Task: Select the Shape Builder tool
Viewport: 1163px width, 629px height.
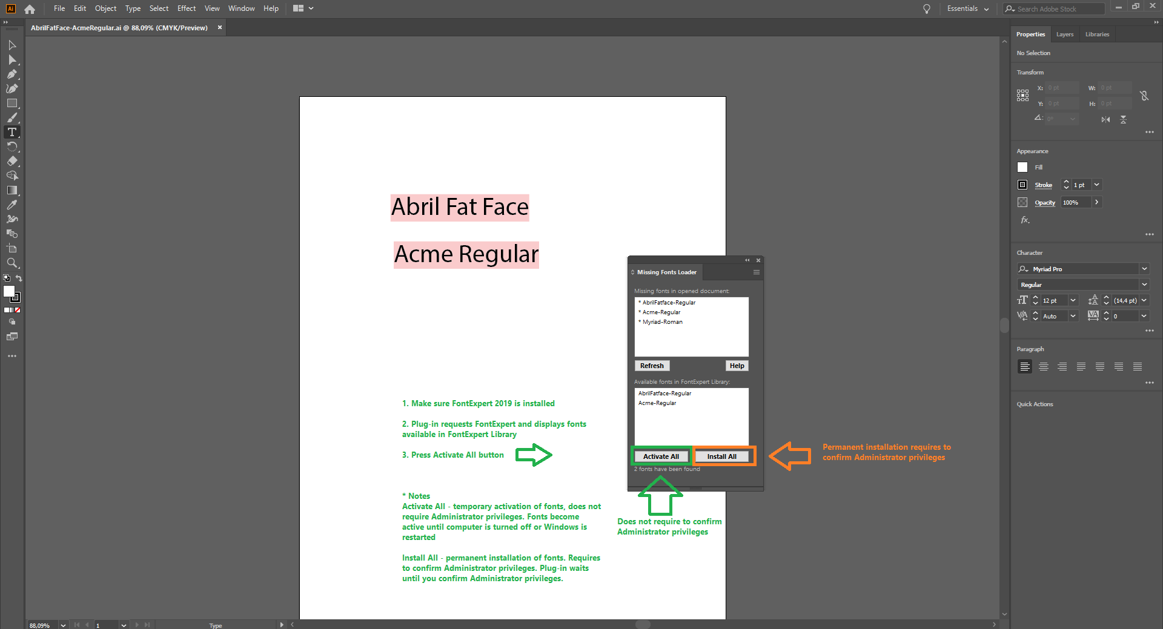Action: (x=12, y=176)
